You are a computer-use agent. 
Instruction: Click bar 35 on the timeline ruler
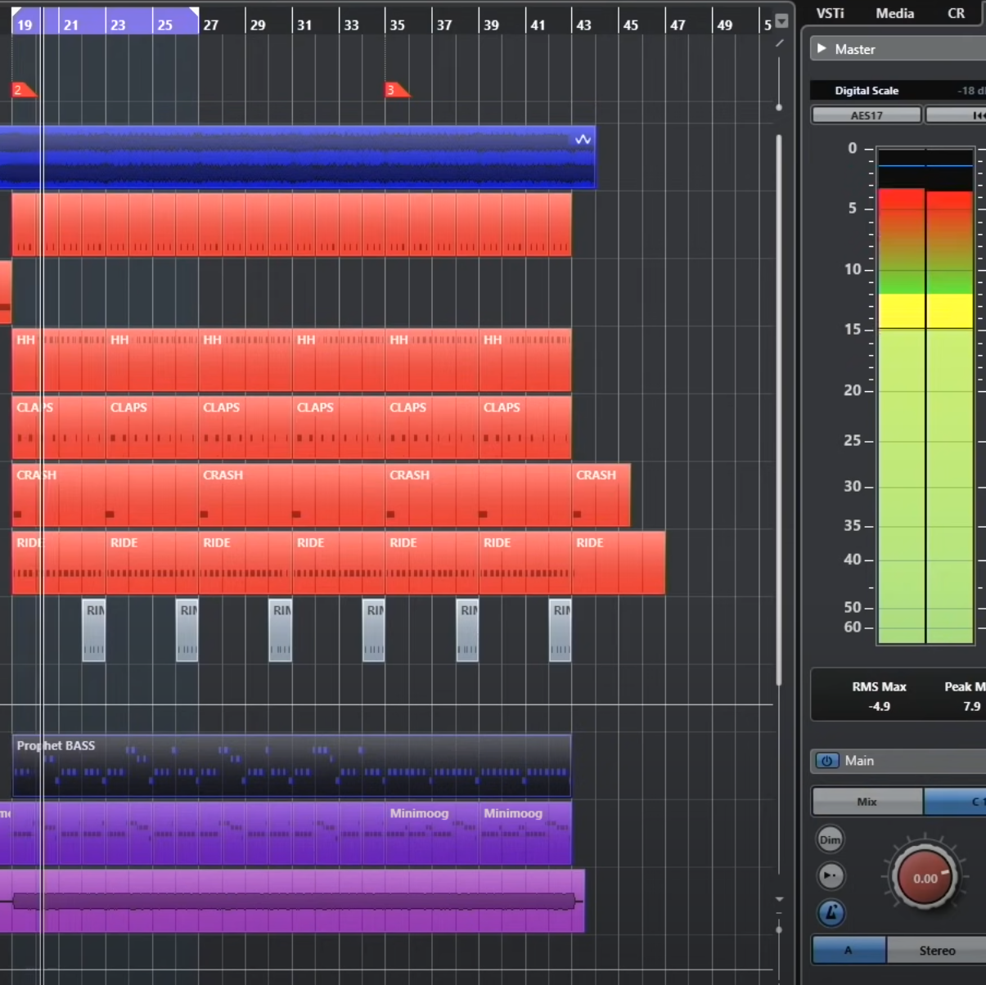click(x=397, y=25)
